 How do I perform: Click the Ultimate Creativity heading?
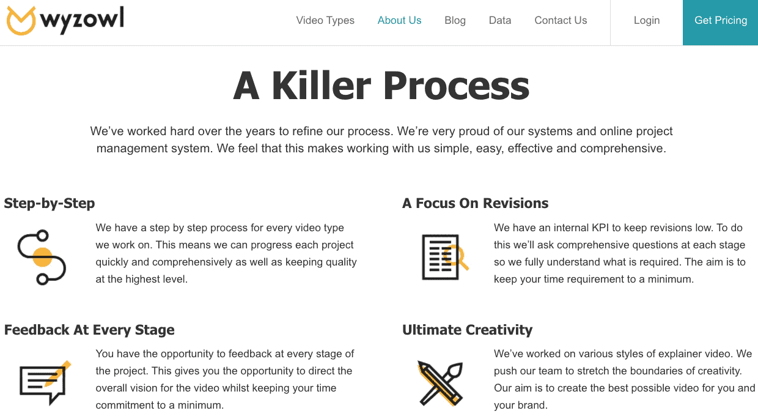pyautogui.click(x=467, y=330)
